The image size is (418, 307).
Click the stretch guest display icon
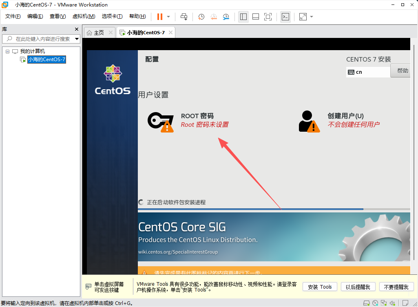pyautogui.click(x=303, y=17)
